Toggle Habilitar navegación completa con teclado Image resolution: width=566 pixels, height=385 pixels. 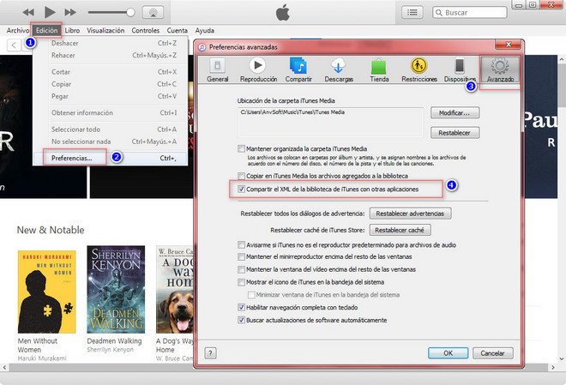[x=241, y=307]
